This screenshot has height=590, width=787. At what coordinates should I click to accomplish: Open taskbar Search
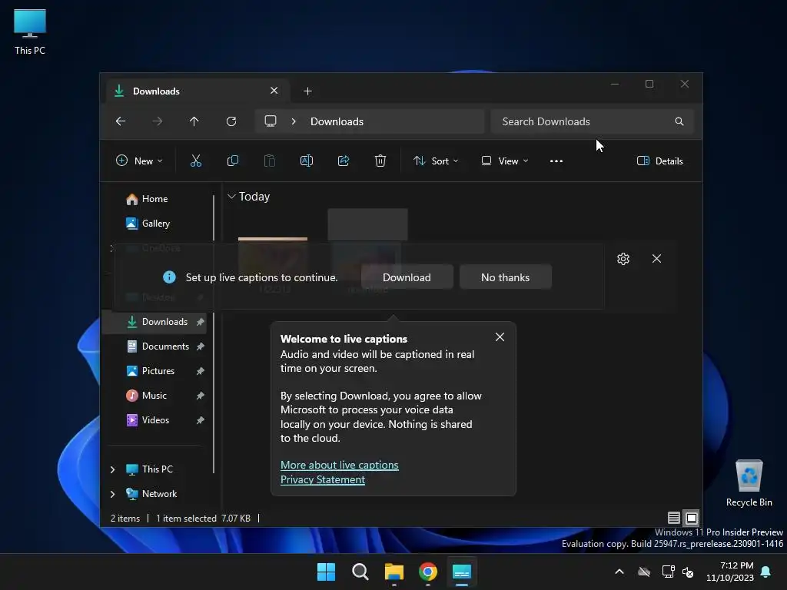[x=360, y=572]
